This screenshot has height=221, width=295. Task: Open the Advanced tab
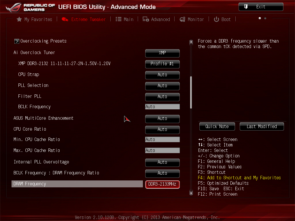(x=156, y=19)
